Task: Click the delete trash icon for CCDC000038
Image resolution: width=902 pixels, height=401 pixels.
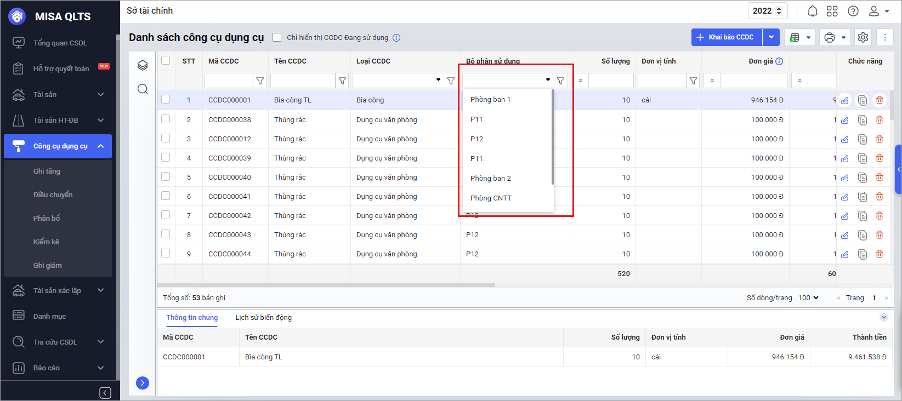Action: pyautogui.click(x=880, y=120)
